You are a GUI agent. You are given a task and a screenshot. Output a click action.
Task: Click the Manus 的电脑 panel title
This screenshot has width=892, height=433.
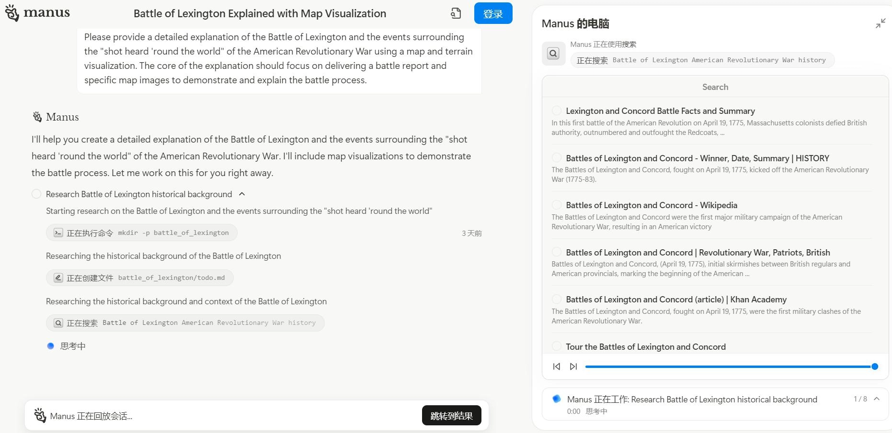(x=575, y=23)
